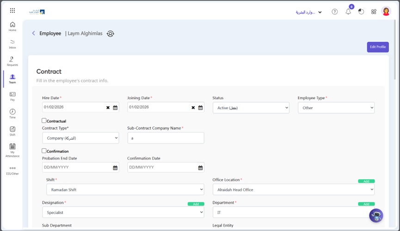The width and height of the screenshot is (400, 231).
Task: Open calendar picker for Hire Date
Action: [x=115, y=108]
